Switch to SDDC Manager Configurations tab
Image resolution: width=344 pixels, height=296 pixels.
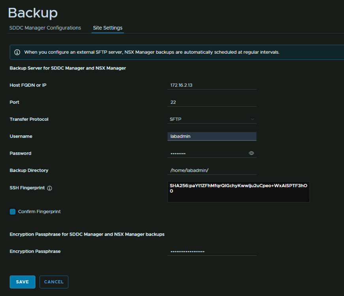tap(45, 28)
